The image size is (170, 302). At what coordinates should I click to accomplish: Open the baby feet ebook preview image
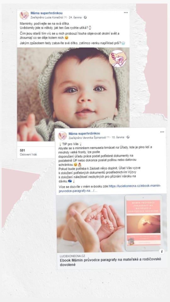coord(111,223)
